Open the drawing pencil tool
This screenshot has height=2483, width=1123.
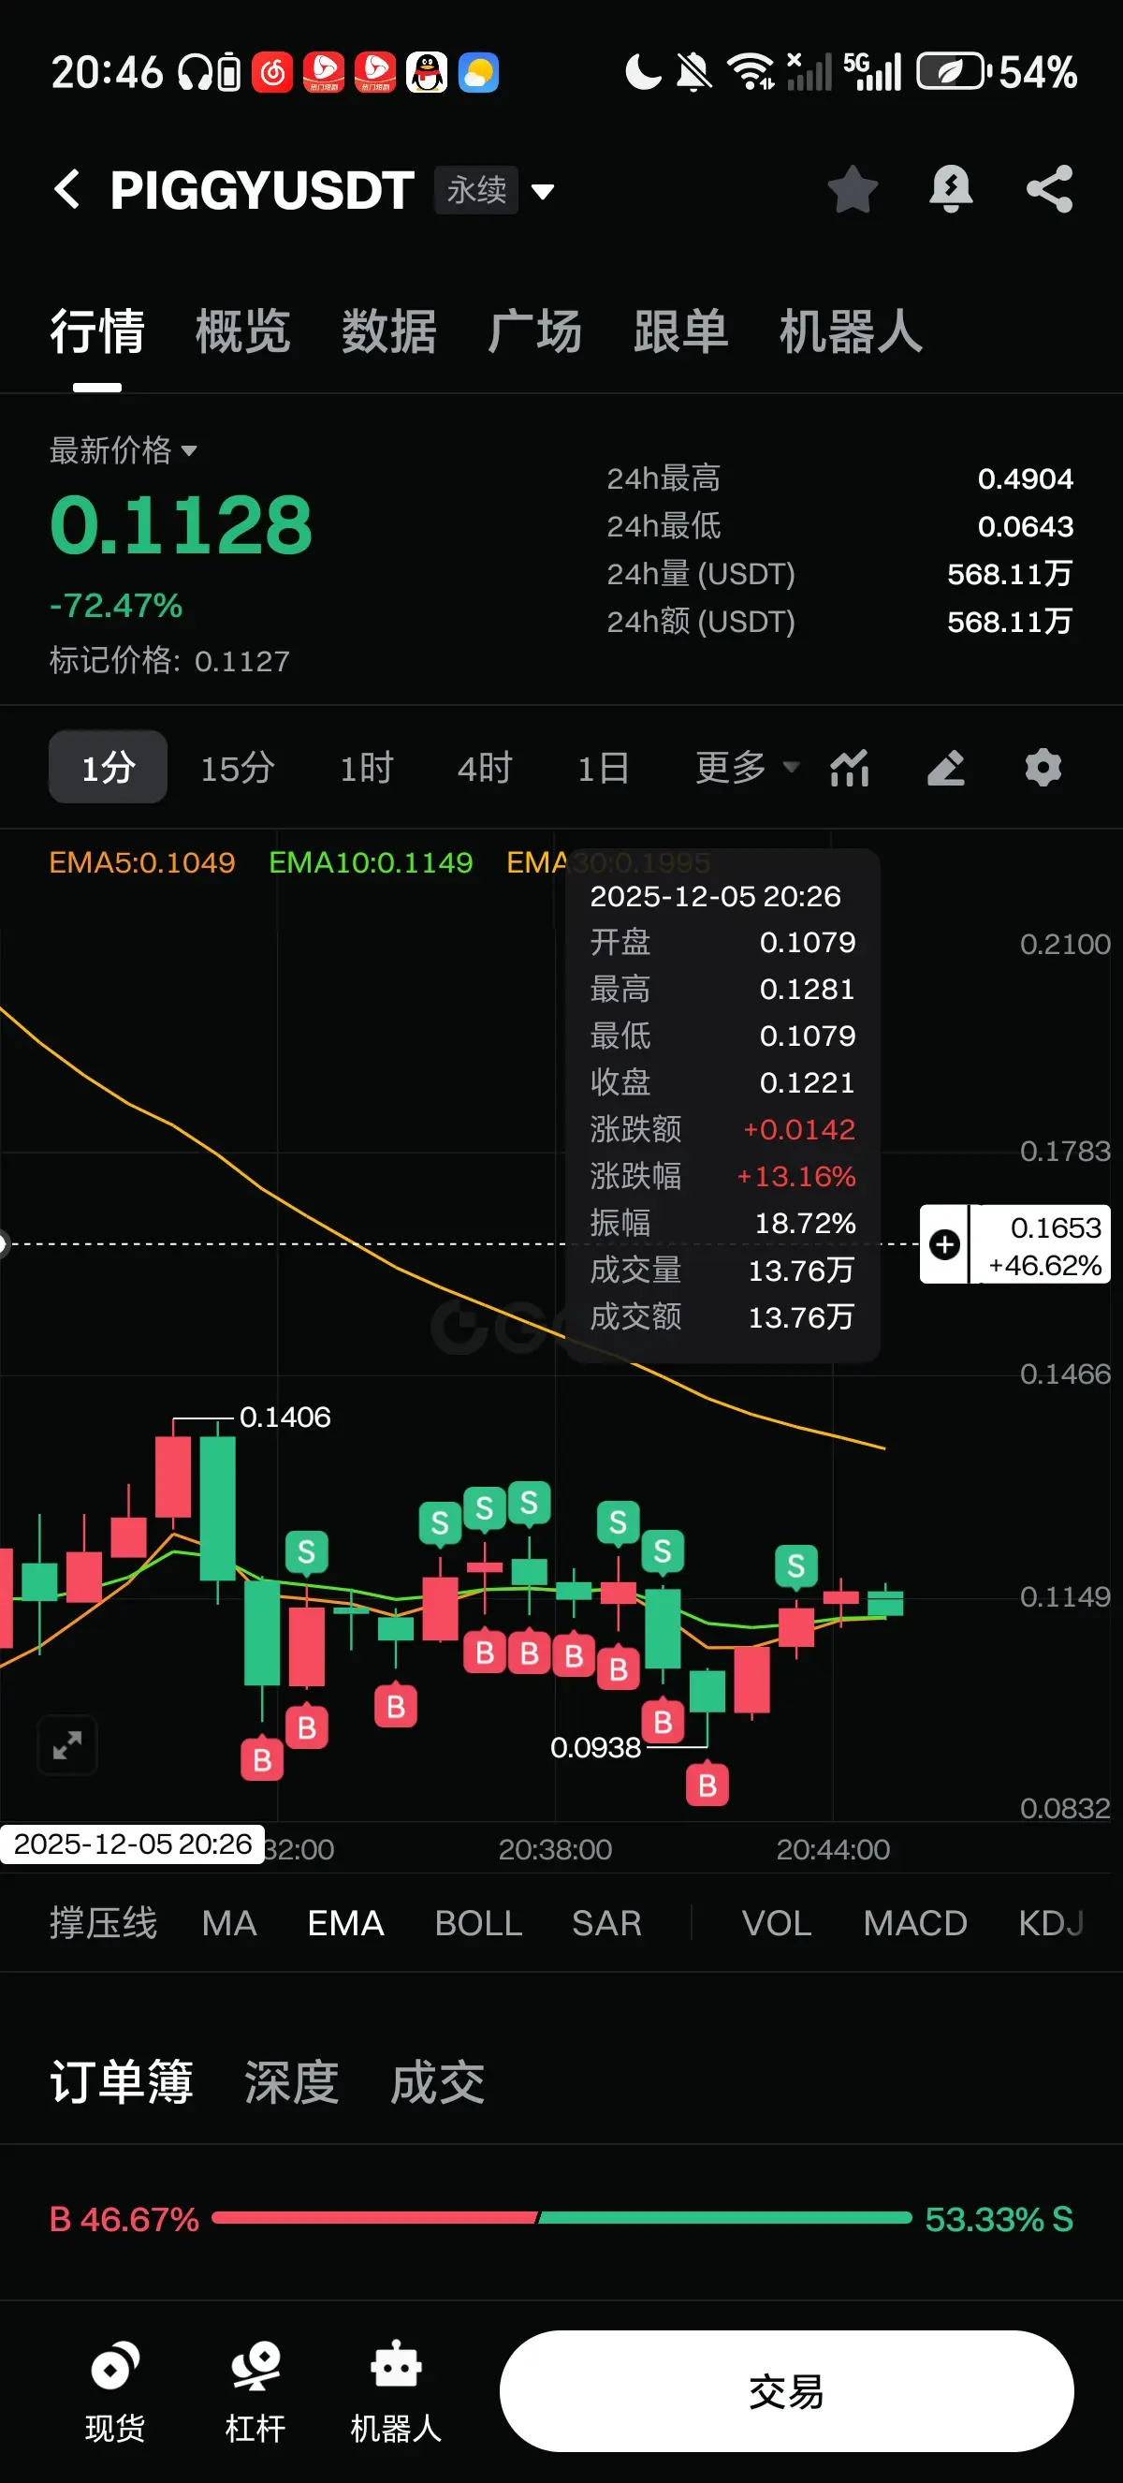tap(946, 769)
